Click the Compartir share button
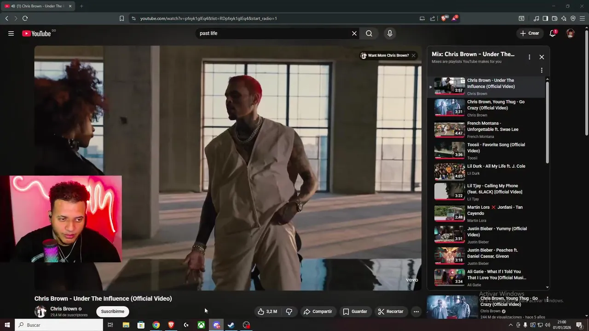This screenshot has height=331, width=589. pyautogui.click(x=318, y=311)
